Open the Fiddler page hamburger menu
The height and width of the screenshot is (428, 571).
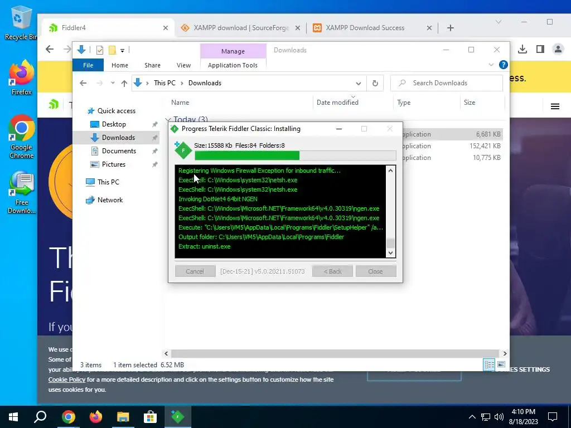point(555,106)
